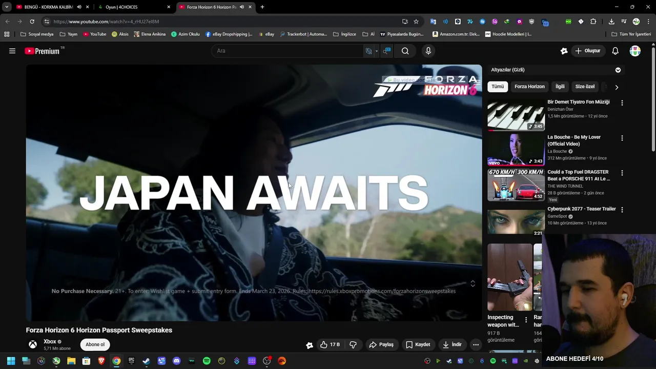Open options for Inspecting weapon short
The image size is (656, 369).
click(526, 320)
